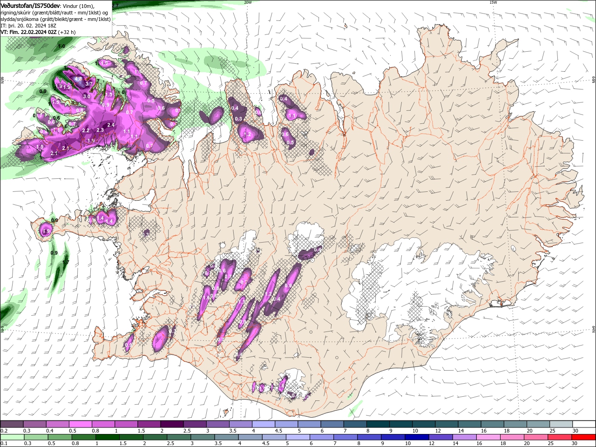Select top-row swatch between 1 and 1.5
The image size is (596, 447).
coord(126,424)
